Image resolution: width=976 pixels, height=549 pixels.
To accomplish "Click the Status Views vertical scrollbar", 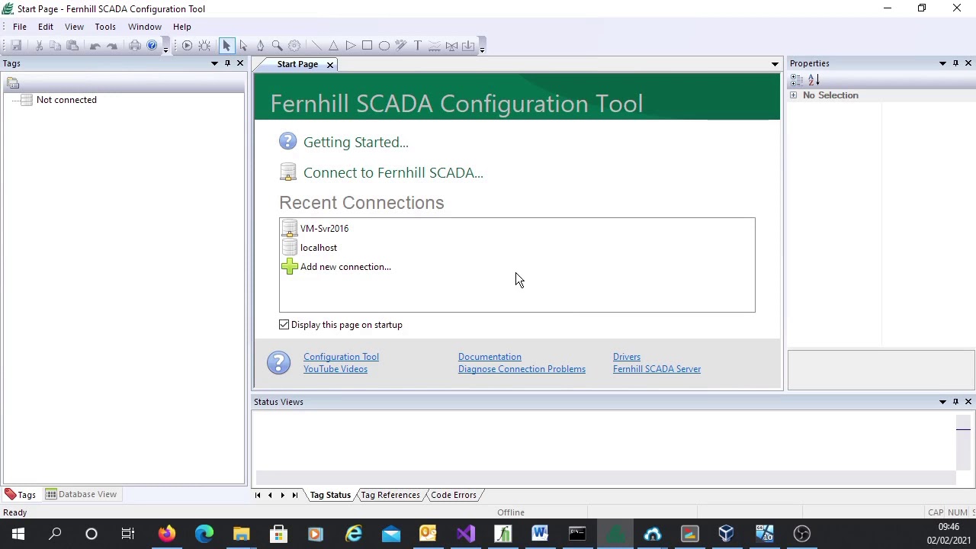I will click(963, 442).
